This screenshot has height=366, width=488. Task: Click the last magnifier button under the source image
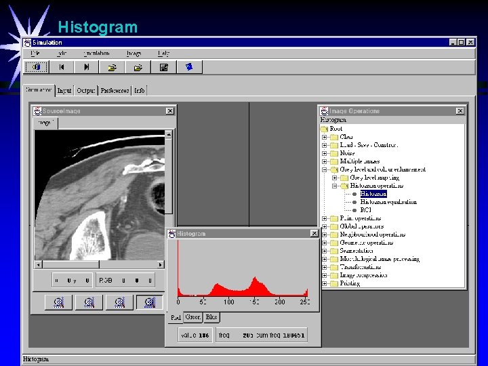(150, 302)
